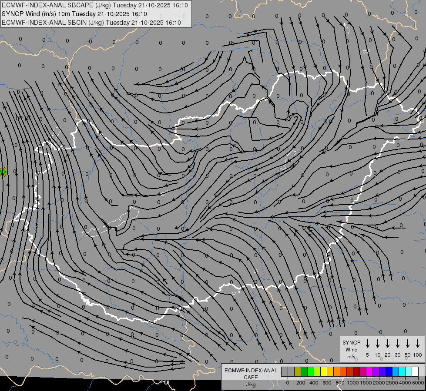Select the white CAPE legend swatch
This screenshot has height=391, width=426.
[x=415, y=371]
